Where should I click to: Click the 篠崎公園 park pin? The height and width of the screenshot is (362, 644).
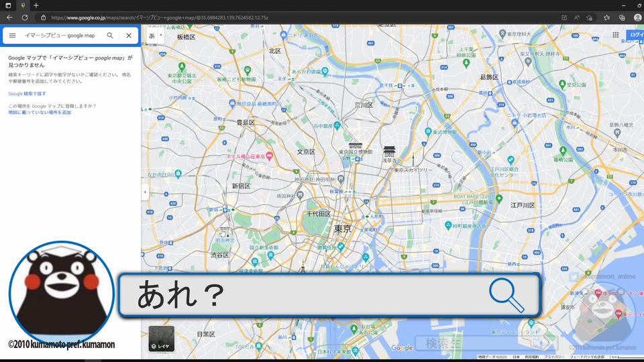click(563, 151)
